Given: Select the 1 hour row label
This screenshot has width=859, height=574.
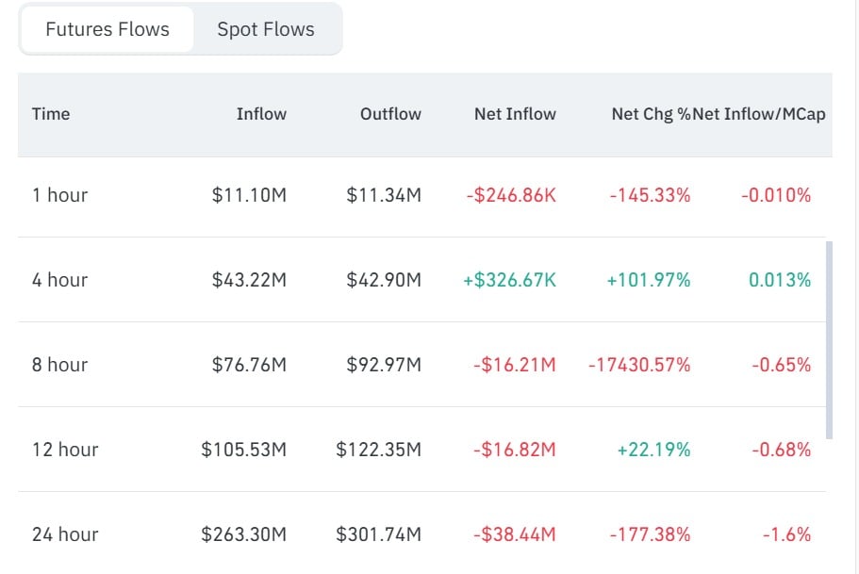Looking at the screenshot, I should [x=59, y=195].
